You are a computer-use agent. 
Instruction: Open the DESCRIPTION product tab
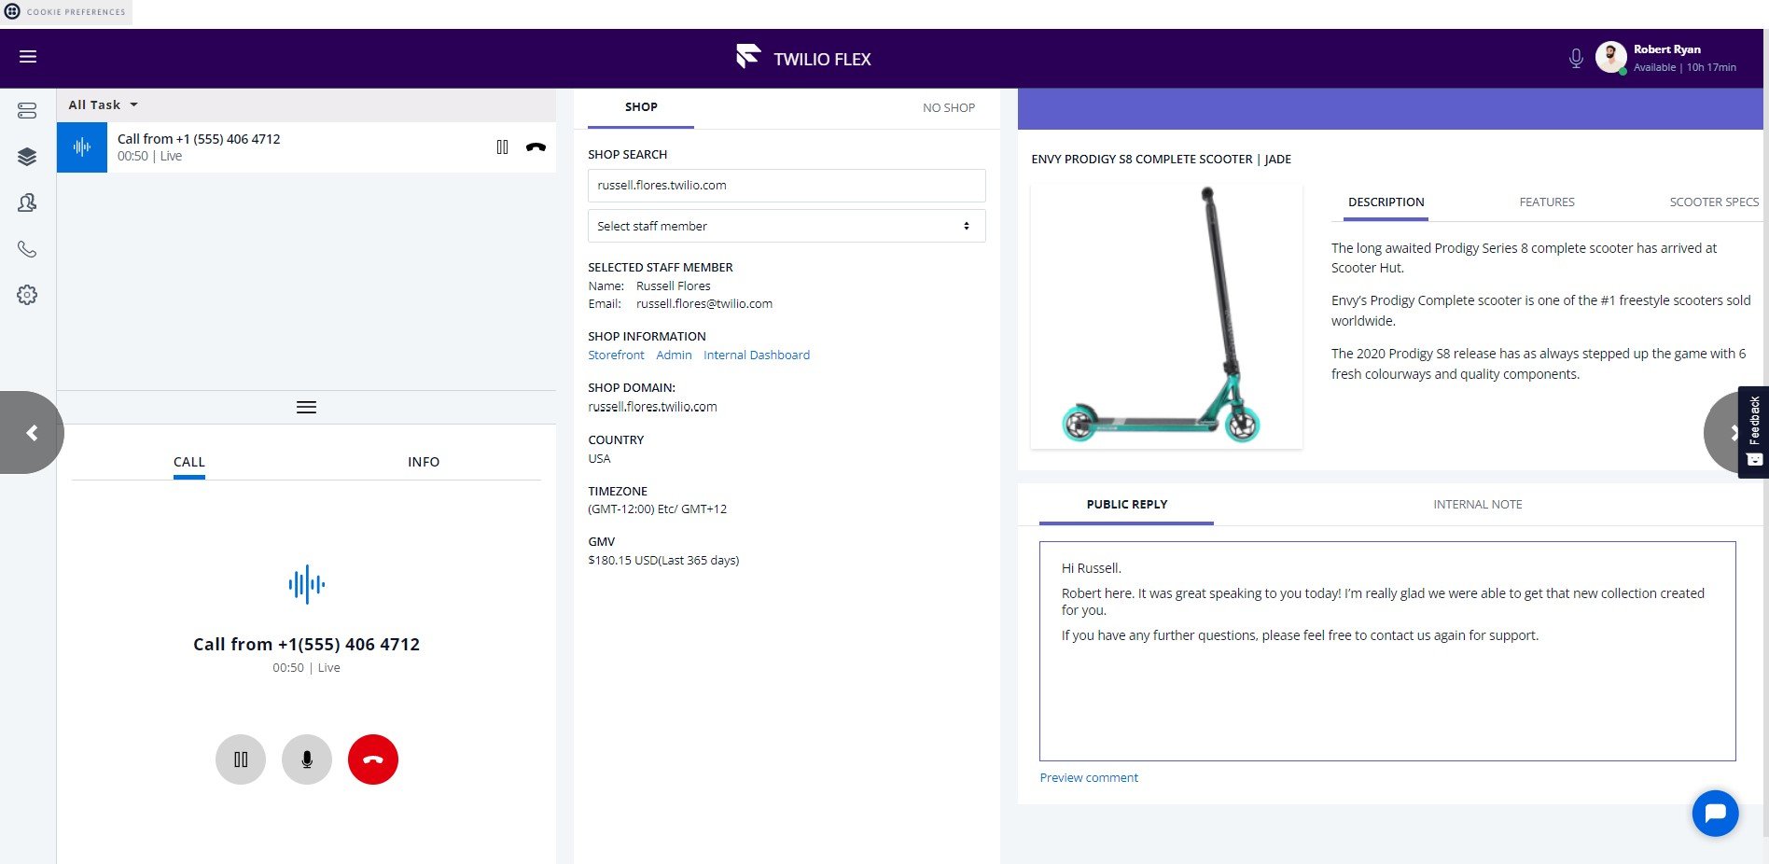point(1386,202)
